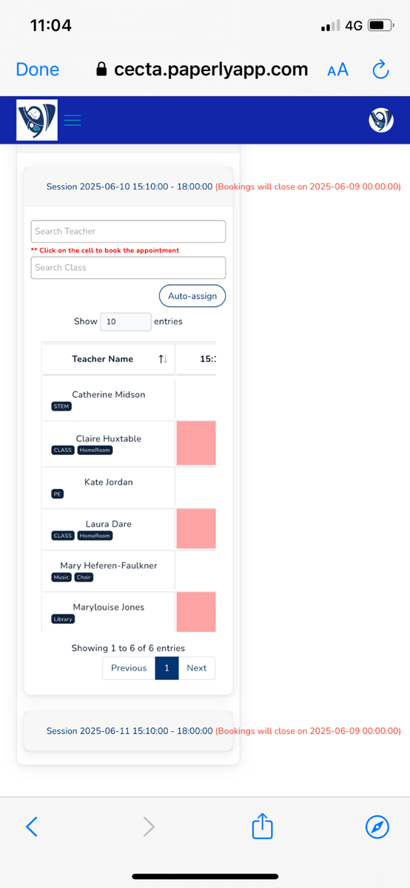This screenshot has height=888, width=410.
Task: Tap the school logo in header
Action: (37, 120)
